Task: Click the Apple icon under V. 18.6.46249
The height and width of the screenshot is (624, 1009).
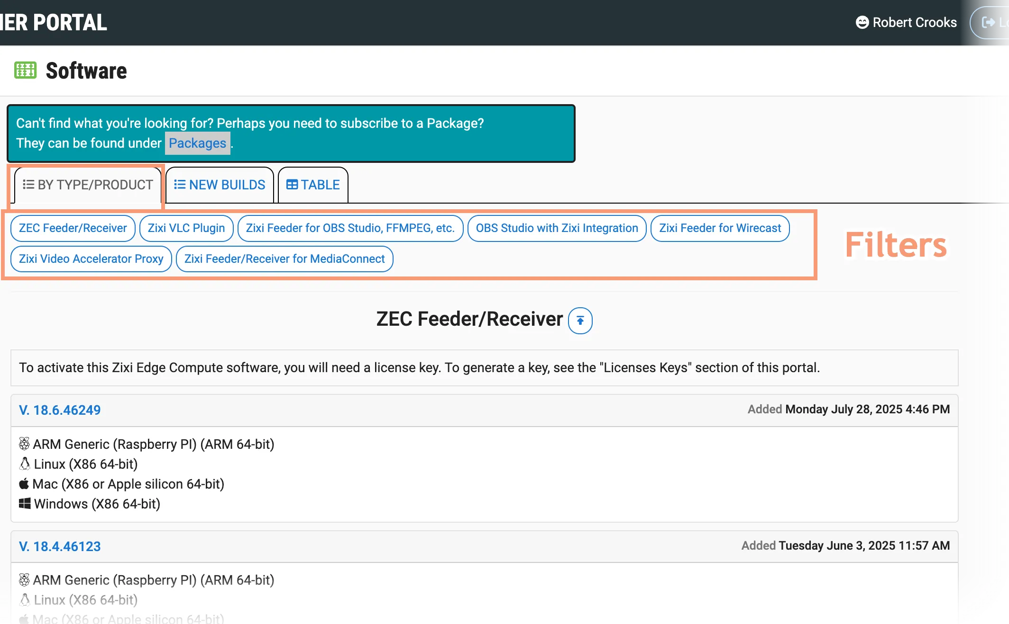Action: tap(24, 483)
